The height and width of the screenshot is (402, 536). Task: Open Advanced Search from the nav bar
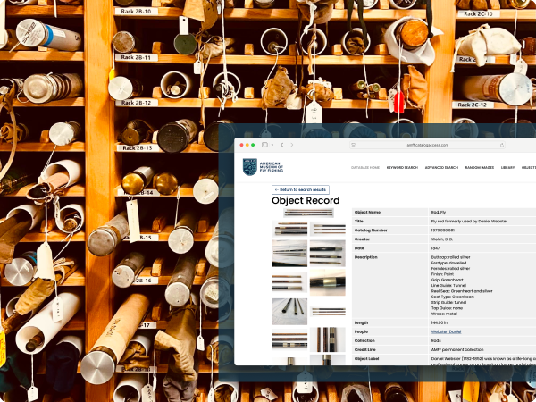click(441, 167)
